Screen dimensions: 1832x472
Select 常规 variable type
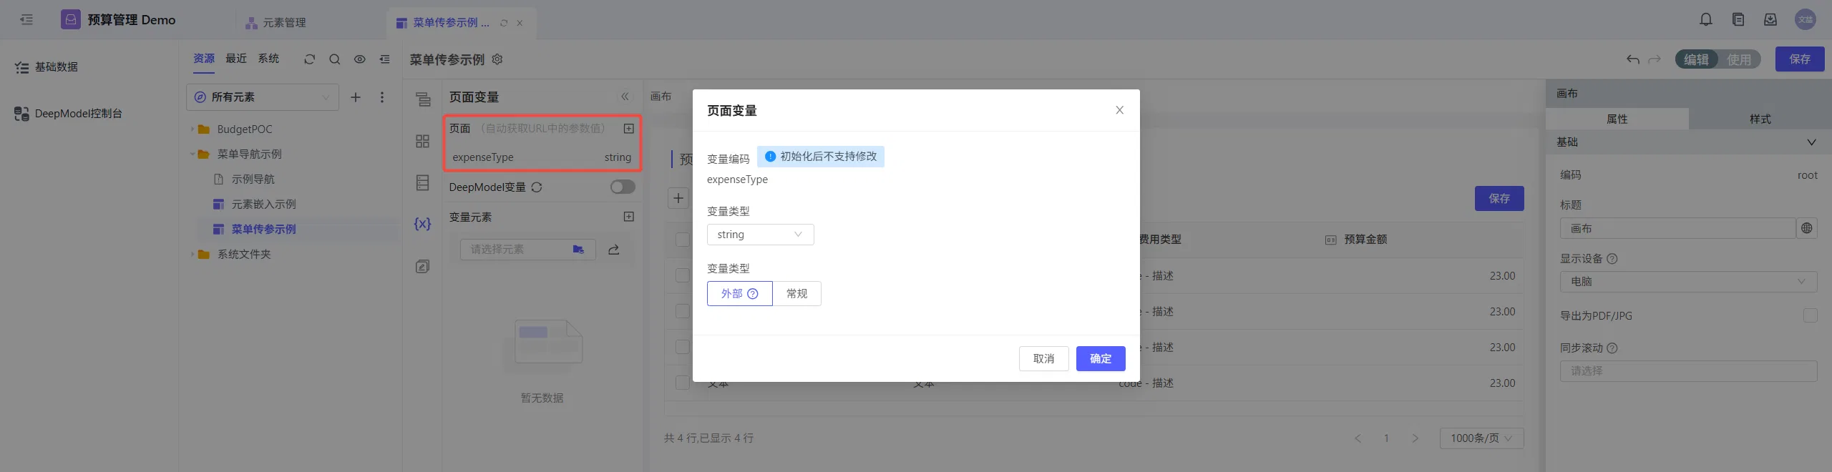(x=796, y=294)
